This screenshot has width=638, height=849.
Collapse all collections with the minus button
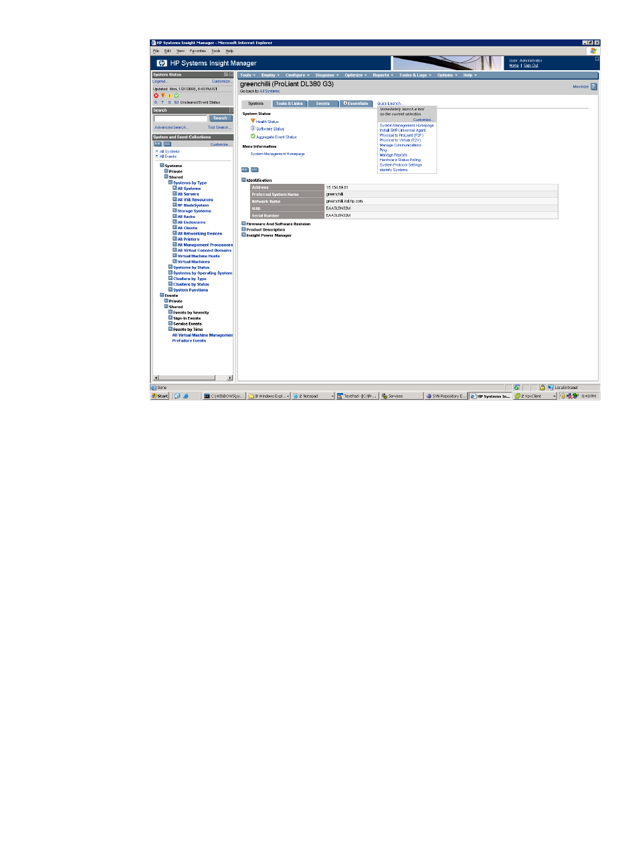(x=167, y=144)
